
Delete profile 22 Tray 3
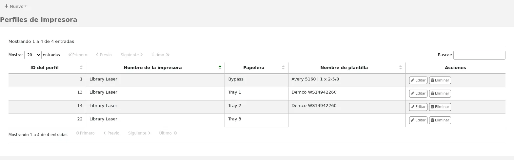click(x=440, y=120)
